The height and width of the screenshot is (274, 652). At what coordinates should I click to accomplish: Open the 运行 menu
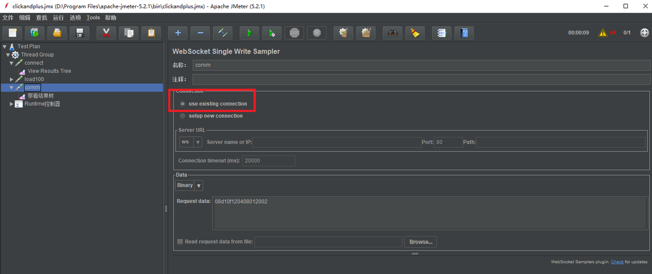(58, 18)
